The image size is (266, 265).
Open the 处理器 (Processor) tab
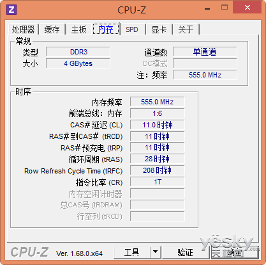click(x=24, y=29)
